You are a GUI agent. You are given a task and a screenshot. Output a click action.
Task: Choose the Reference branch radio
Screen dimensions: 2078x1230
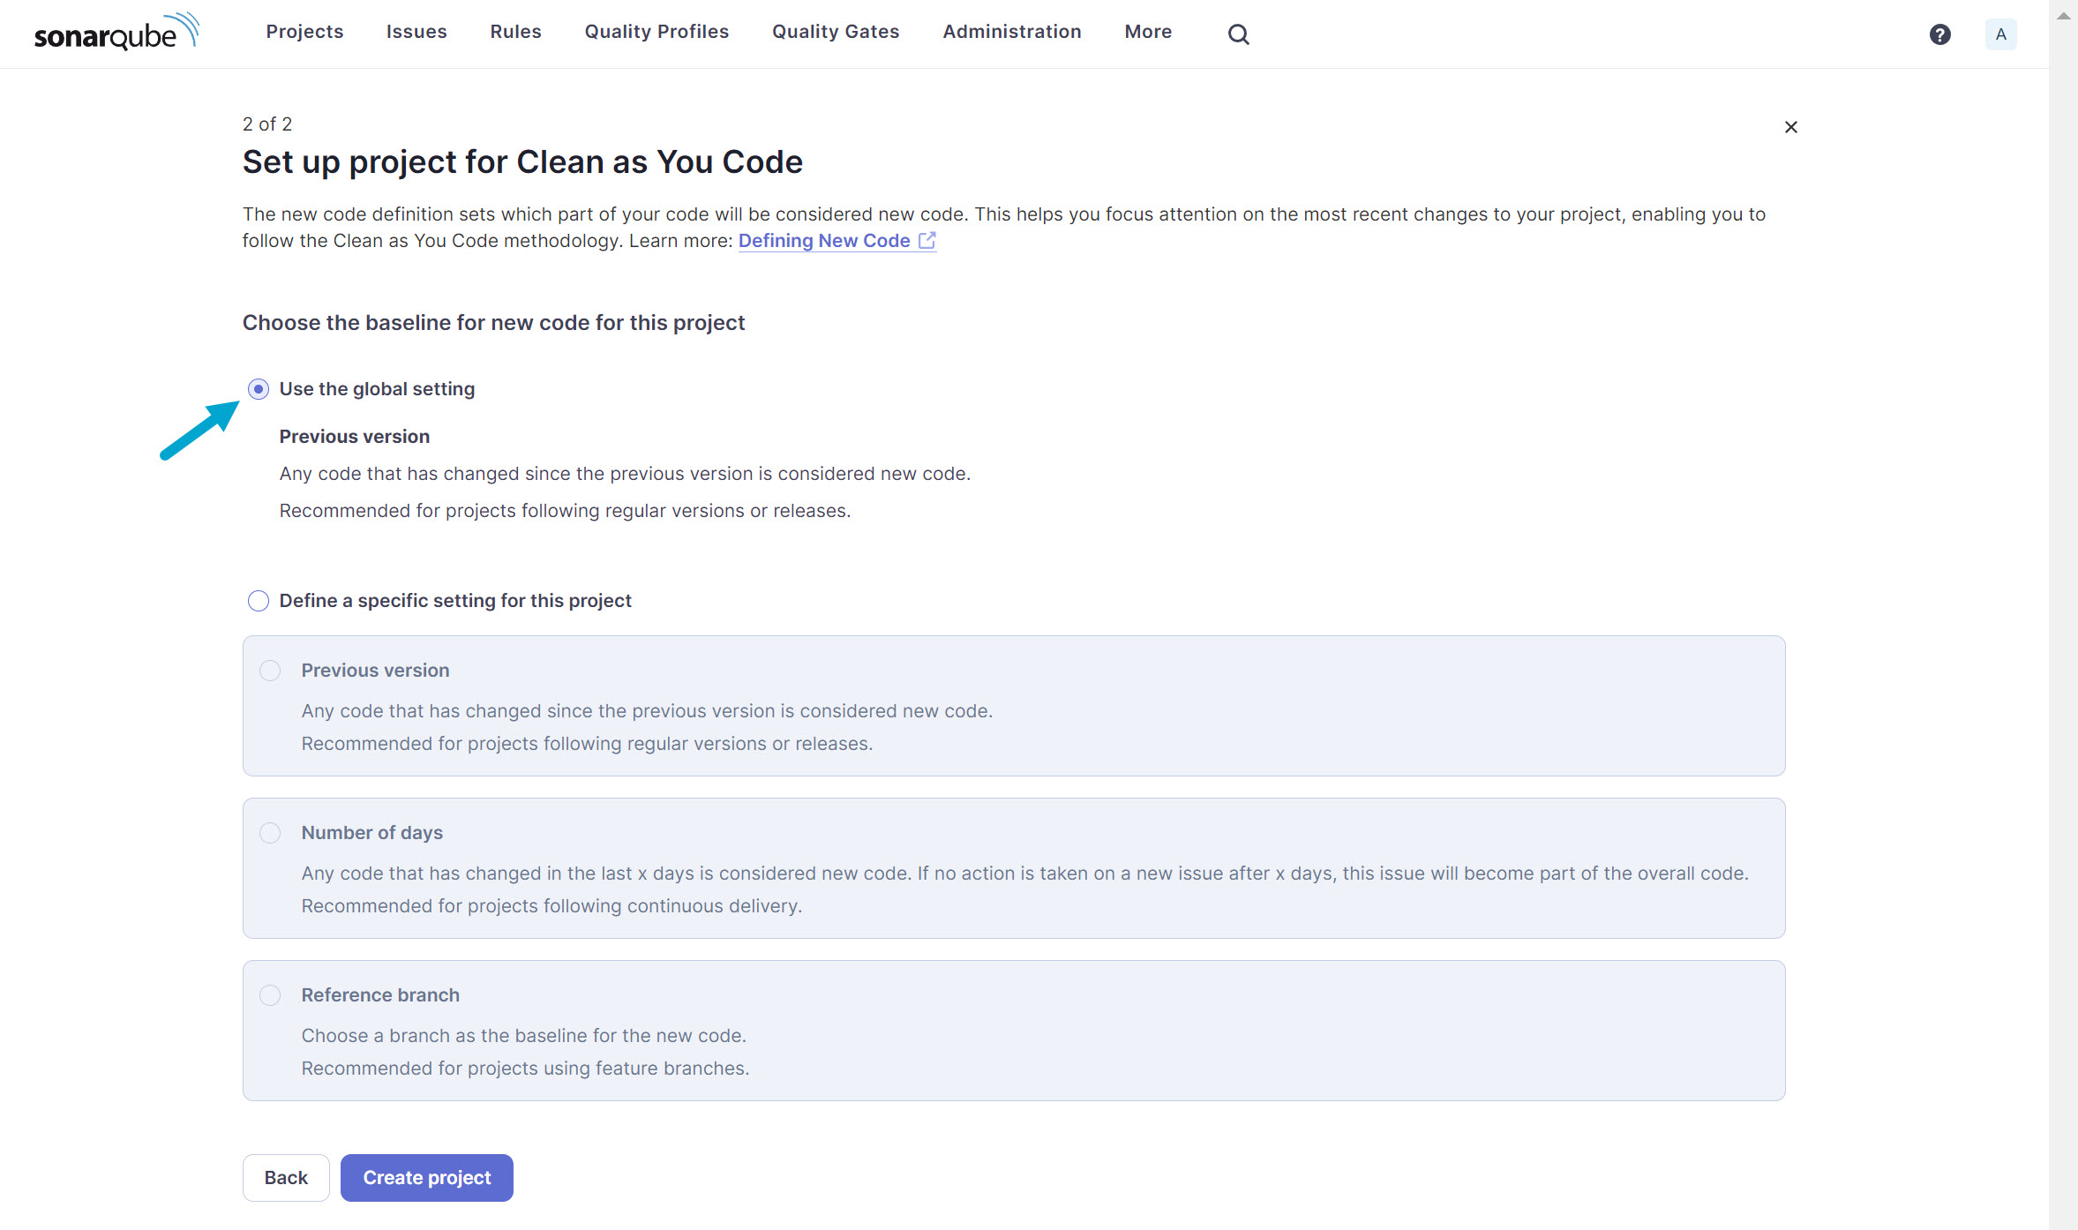[x=270, y=995]
